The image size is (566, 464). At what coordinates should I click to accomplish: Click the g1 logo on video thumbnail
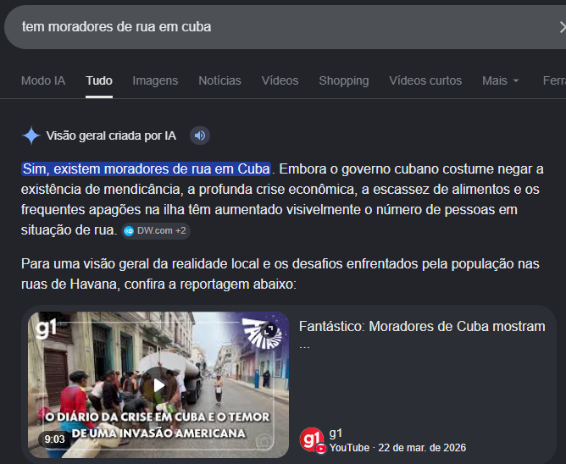click(47, 328)
